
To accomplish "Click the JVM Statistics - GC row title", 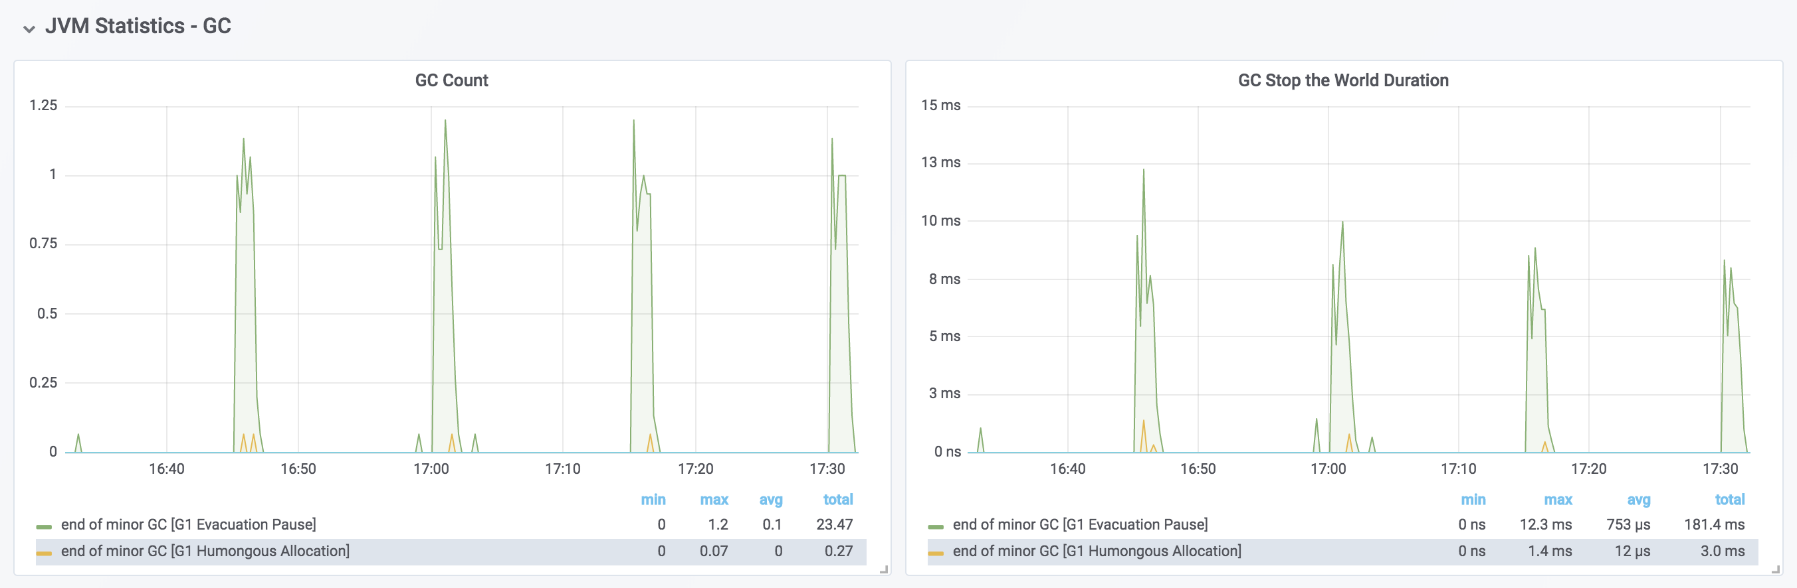I will [x=138, y=26].
